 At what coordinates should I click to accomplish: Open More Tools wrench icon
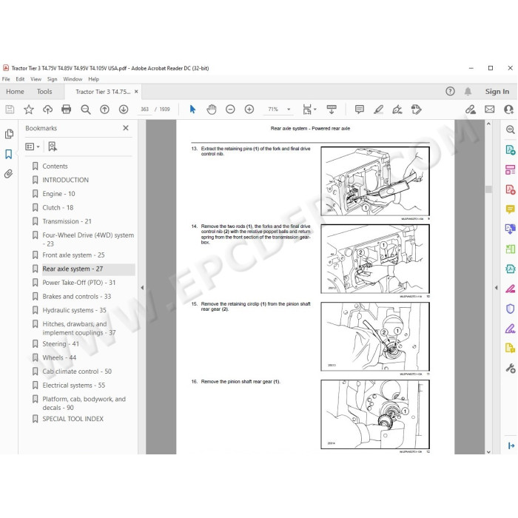pos(510,368)
